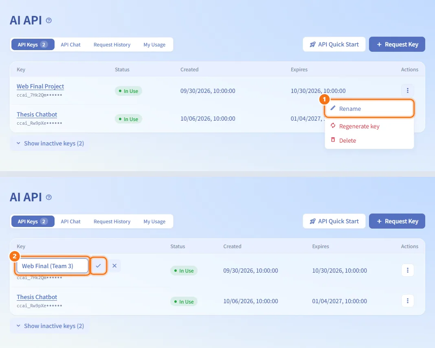Open actions menu for Web Final Project in upper panel
The image size is (435, 348).
point(408,90)
